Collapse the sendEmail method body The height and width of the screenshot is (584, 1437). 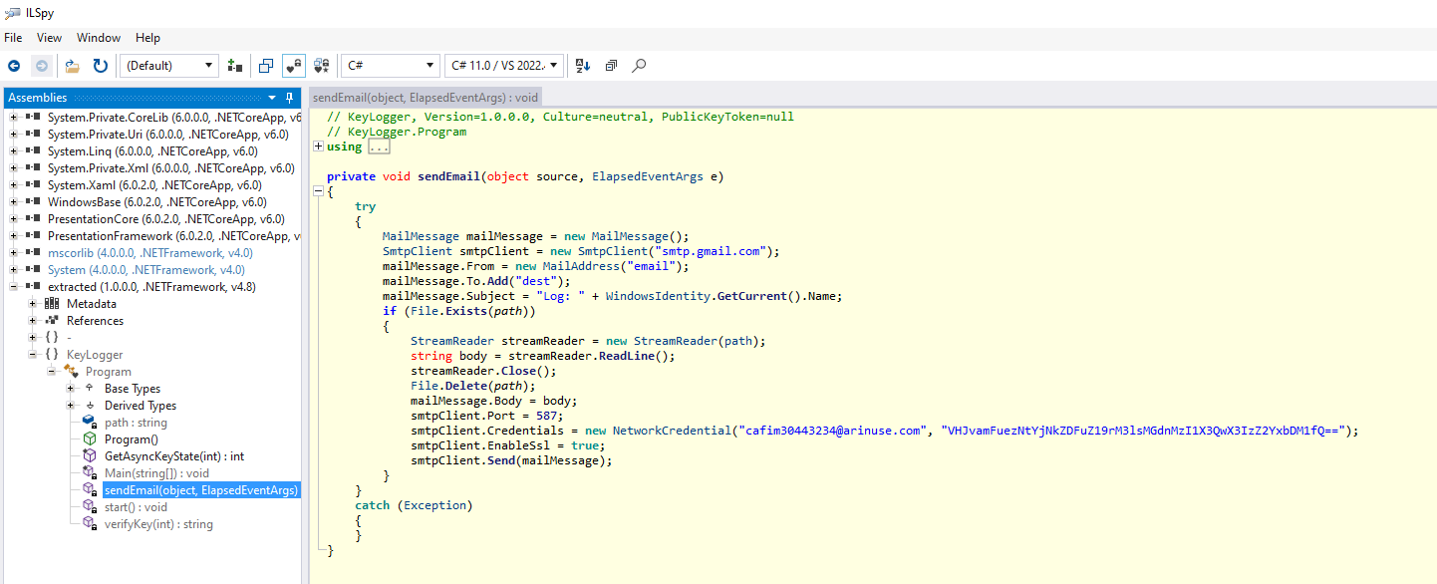[318, 191]
